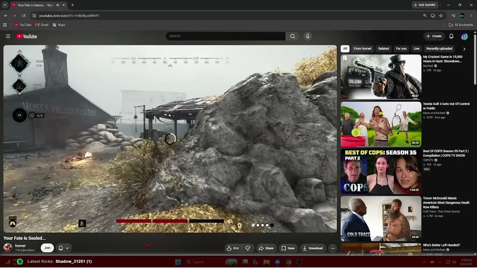Open the Windows Start menu
The image size is (477, 268).
178,262
